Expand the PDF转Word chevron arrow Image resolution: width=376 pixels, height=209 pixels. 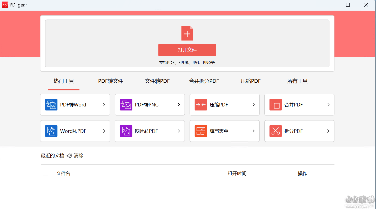click(x=104, y=105)
